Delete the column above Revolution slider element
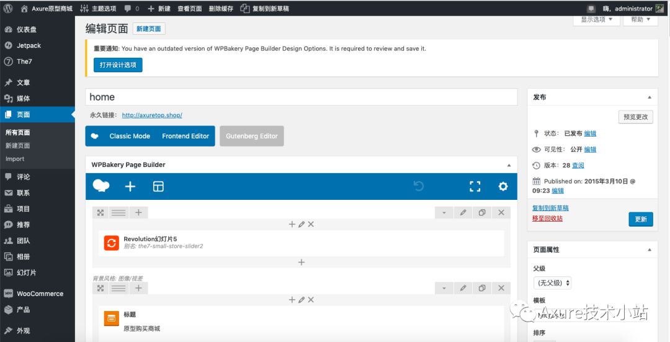The image size is (670, 342). pos(311,224)
